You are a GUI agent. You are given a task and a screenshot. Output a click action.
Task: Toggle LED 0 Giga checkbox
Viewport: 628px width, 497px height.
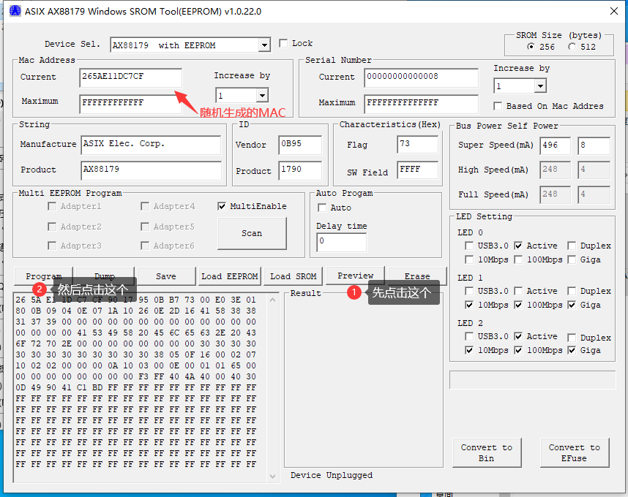tap(572, 259)
